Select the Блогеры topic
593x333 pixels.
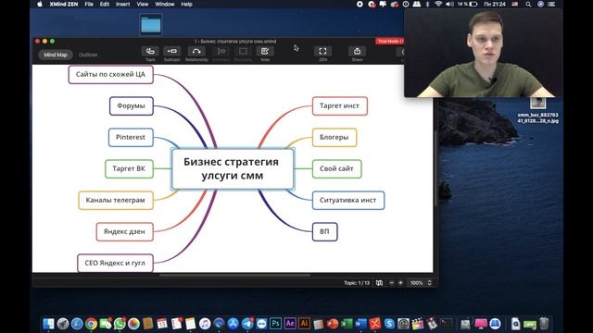coord(334,137)
